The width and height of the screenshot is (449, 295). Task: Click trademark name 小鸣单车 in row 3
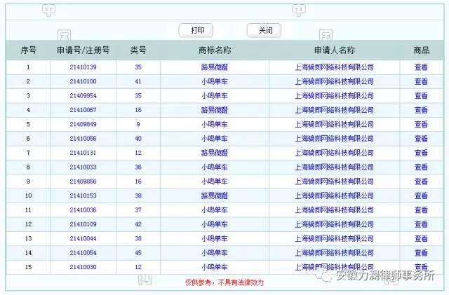[215, 96]
